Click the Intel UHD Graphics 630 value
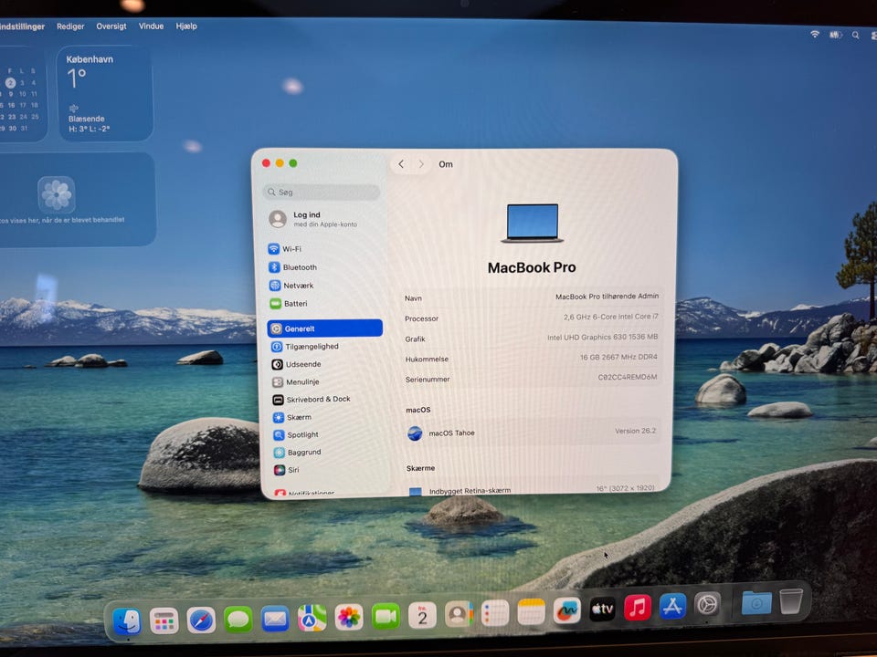 point(602,338)
